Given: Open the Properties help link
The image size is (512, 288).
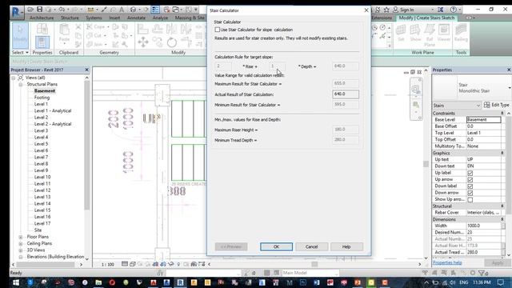Looking at the screenshot, I should (x=447, y=262).
